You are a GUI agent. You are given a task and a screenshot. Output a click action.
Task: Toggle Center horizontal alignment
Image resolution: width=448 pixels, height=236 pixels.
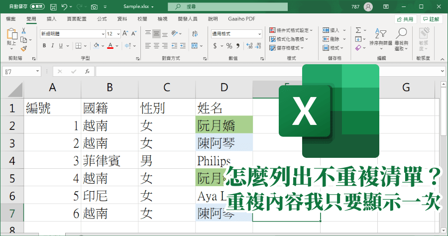(x=156, y=46)
